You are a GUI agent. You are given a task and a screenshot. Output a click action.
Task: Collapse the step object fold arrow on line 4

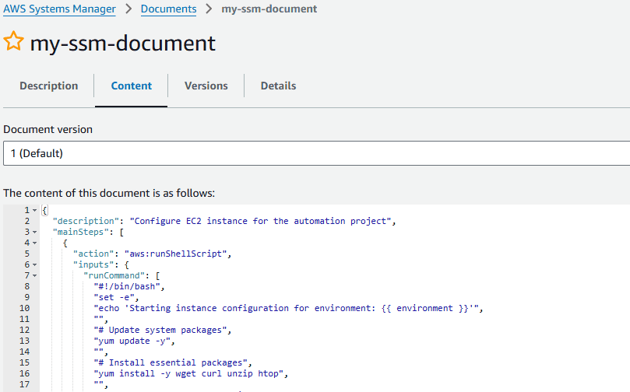click(34, 243)
